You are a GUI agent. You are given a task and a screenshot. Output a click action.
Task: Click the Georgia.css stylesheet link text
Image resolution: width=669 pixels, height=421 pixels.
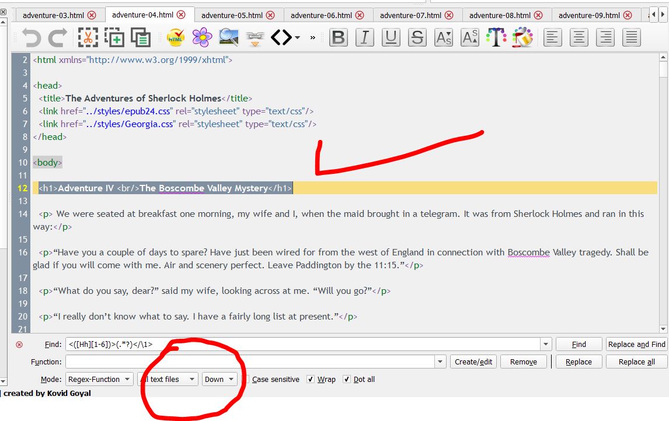[x=130, y=124]
